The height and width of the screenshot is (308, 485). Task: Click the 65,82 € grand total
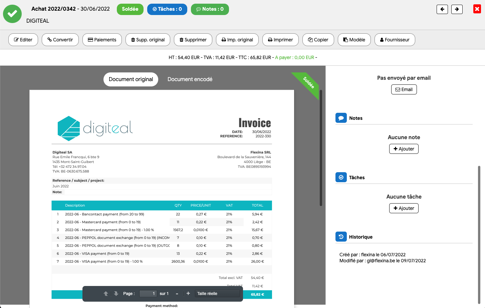tap(257, 295)
